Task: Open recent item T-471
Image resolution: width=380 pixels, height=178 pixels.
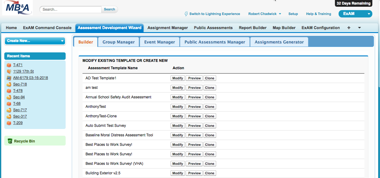Action: point(18,65)
